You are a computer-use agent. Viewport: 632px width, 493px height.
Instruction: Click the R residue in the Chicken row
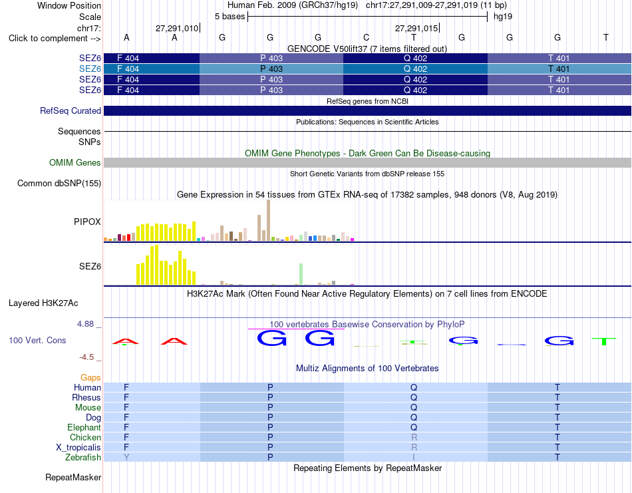pos(414,437)
